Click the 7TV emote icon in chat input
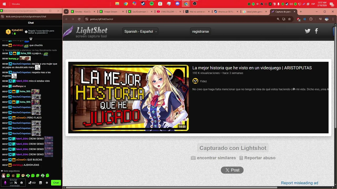Viewport: 337px width, 189px height. pos(16,183)
